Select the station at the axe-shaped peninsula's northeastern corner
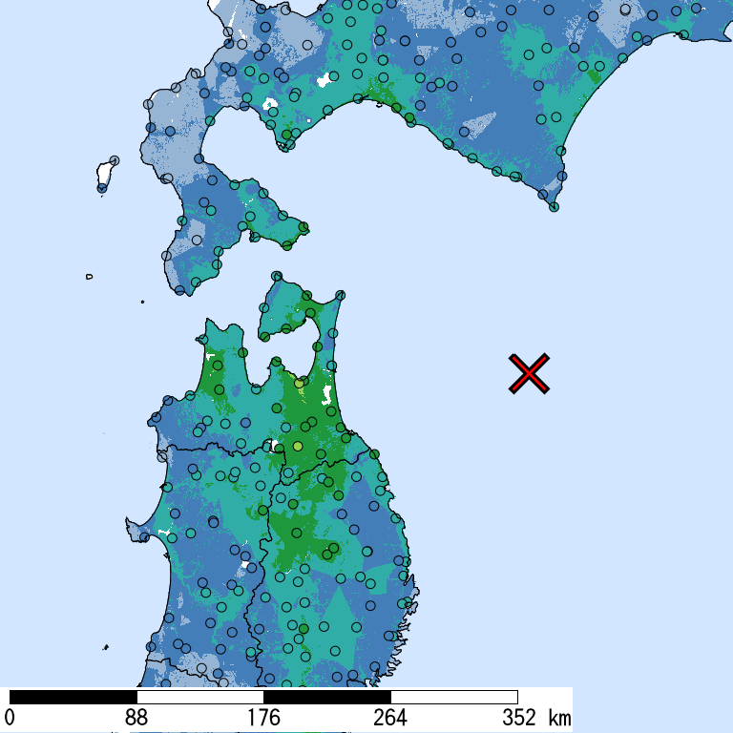Screen dimensions: 733x733 tap(339, 297)
